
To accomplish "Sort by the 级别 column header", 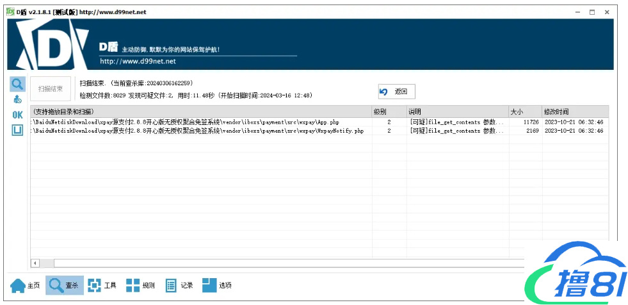I will [388, 111].
